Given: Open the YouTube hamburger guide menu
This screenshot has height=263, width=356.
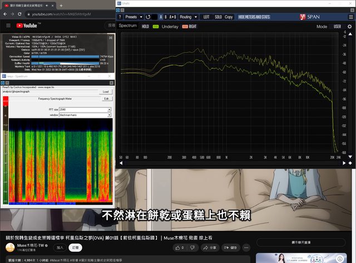Looking at the screenshot, I should click(8, 26).
